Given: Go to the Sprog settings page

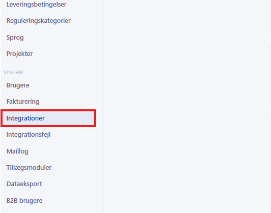Looking at the screenshot, I should (x=15, y=38).
